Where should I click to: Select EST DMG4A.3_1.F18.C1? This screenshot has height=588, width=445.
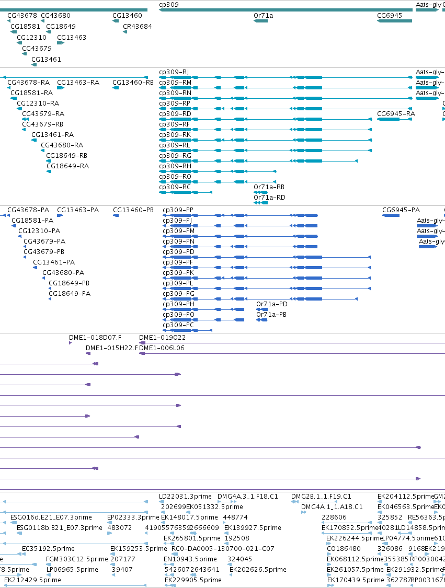tap(248, 497)
